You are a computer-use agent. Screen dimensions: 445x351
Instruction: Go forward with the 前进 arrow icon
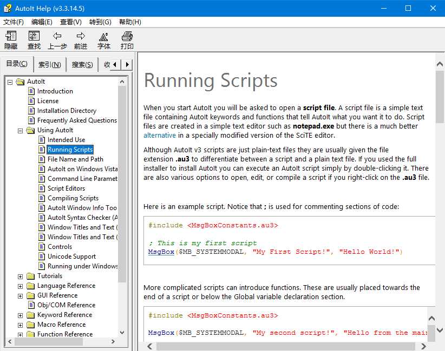pos(81,36)
